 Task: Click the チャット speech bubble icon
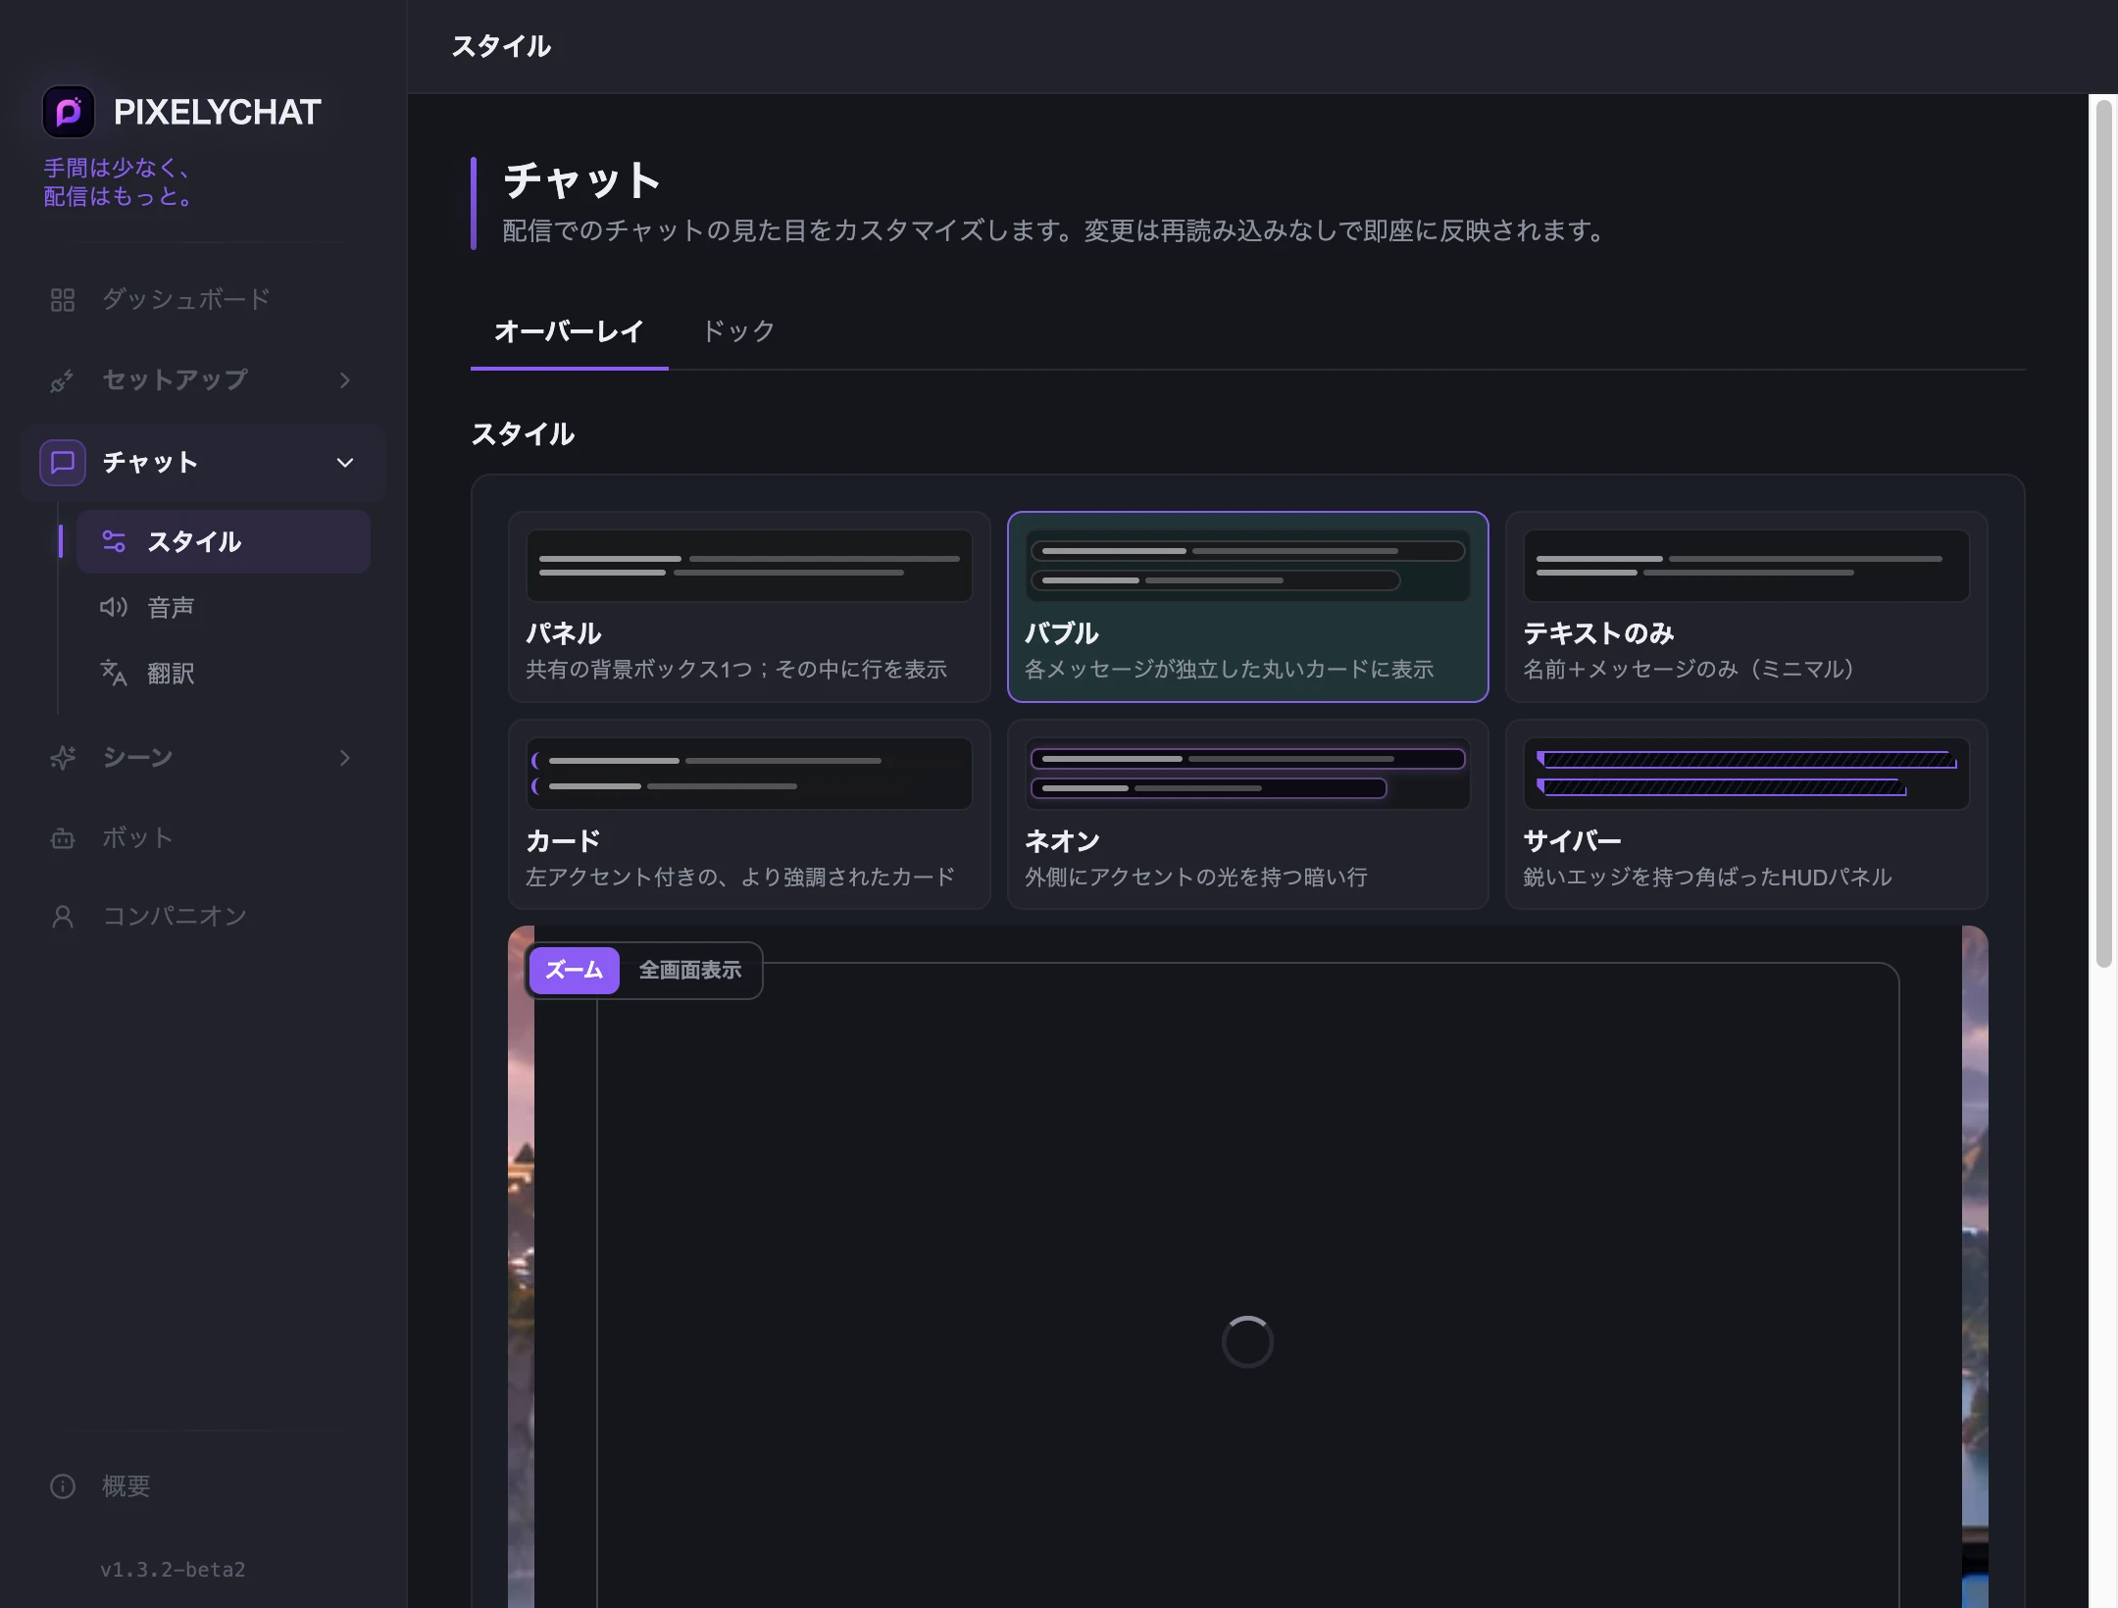pyautogui.click(x=63, y=463)
